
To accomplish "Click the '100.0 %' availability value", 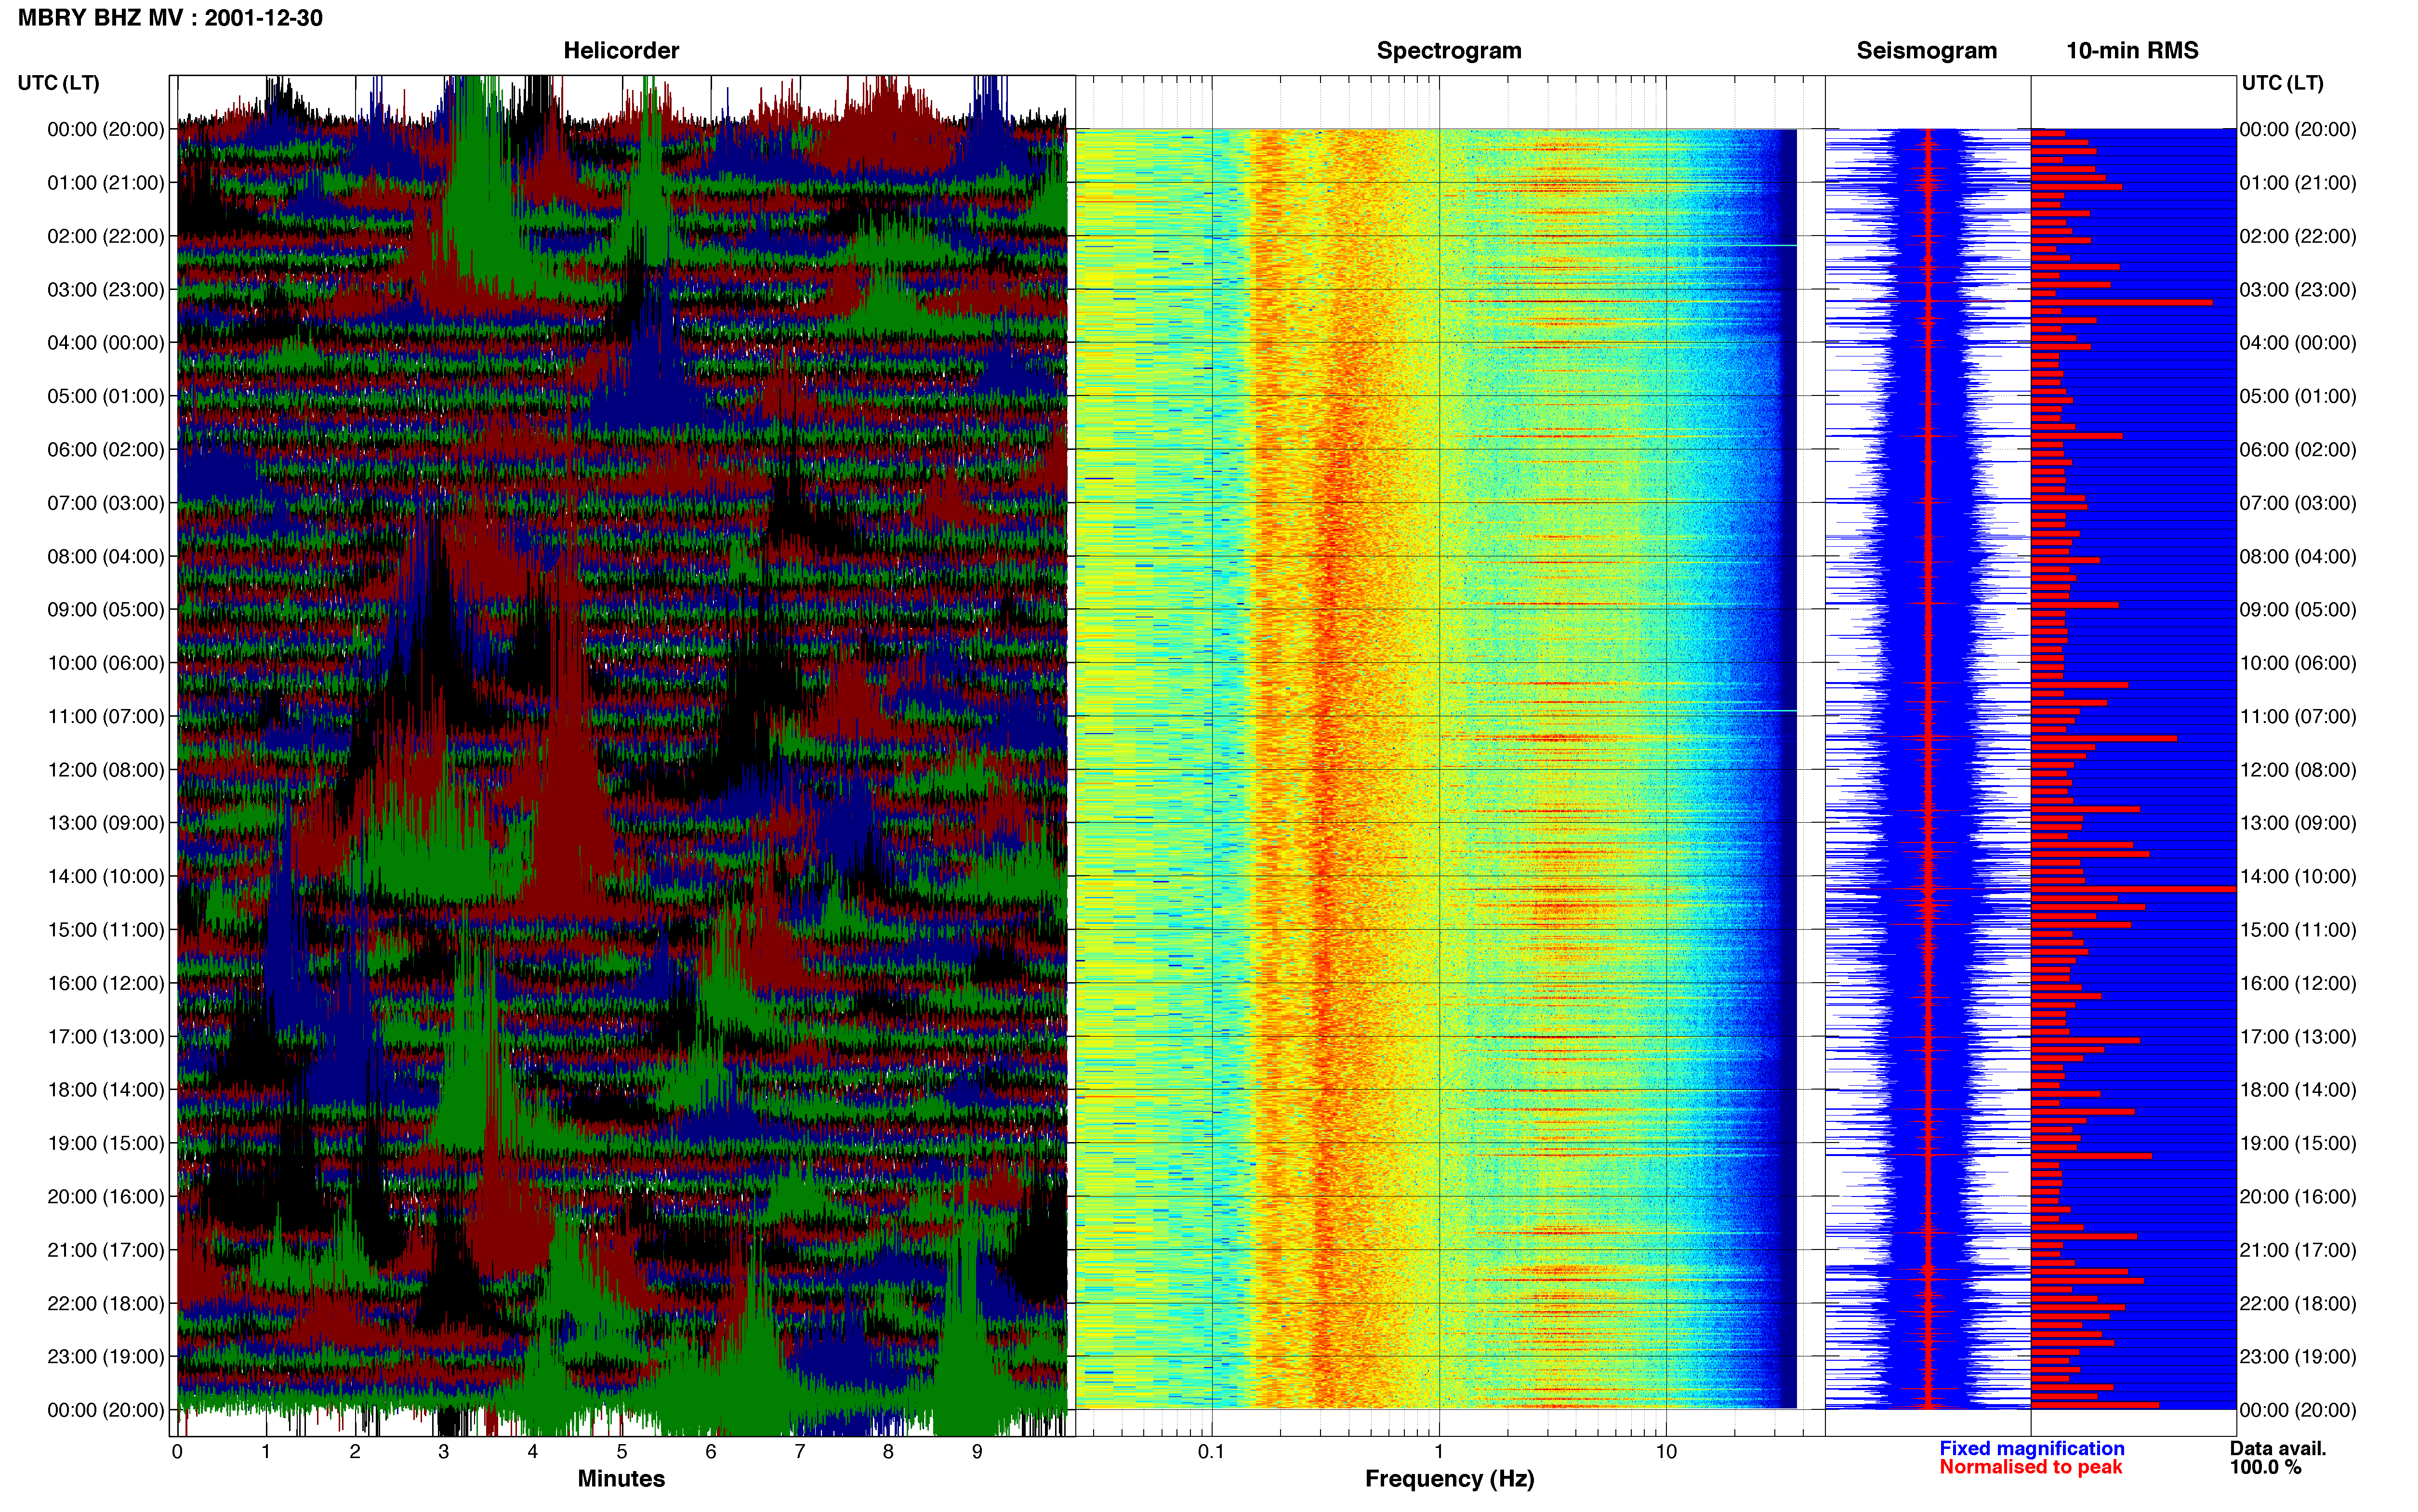I will [x=2265, y=1467].
